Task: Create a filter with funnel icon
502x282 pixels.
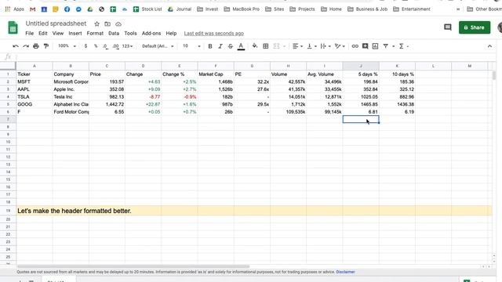Action: pyautogui.click(x=386, y=46)
